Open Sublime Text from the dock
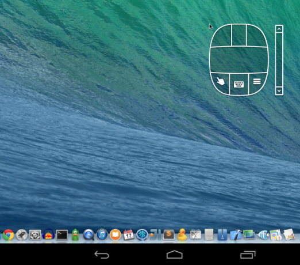This screenshot has width=300, height=265. coord(169,234)
